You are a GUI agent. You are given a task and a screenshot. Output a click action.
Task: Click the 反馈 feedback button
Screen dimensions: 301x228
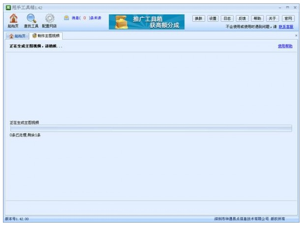242,18
